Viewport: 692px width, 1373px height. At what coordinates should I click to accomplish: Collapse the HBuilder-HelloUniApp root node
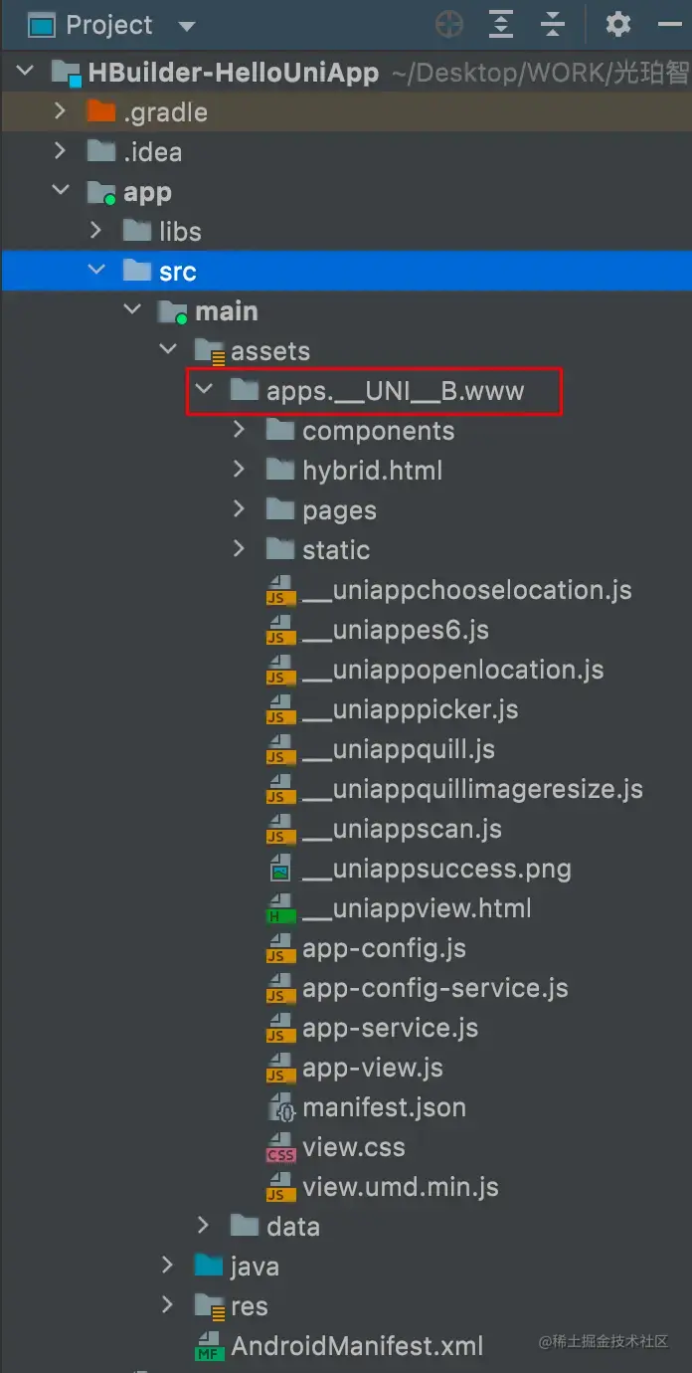26,72
